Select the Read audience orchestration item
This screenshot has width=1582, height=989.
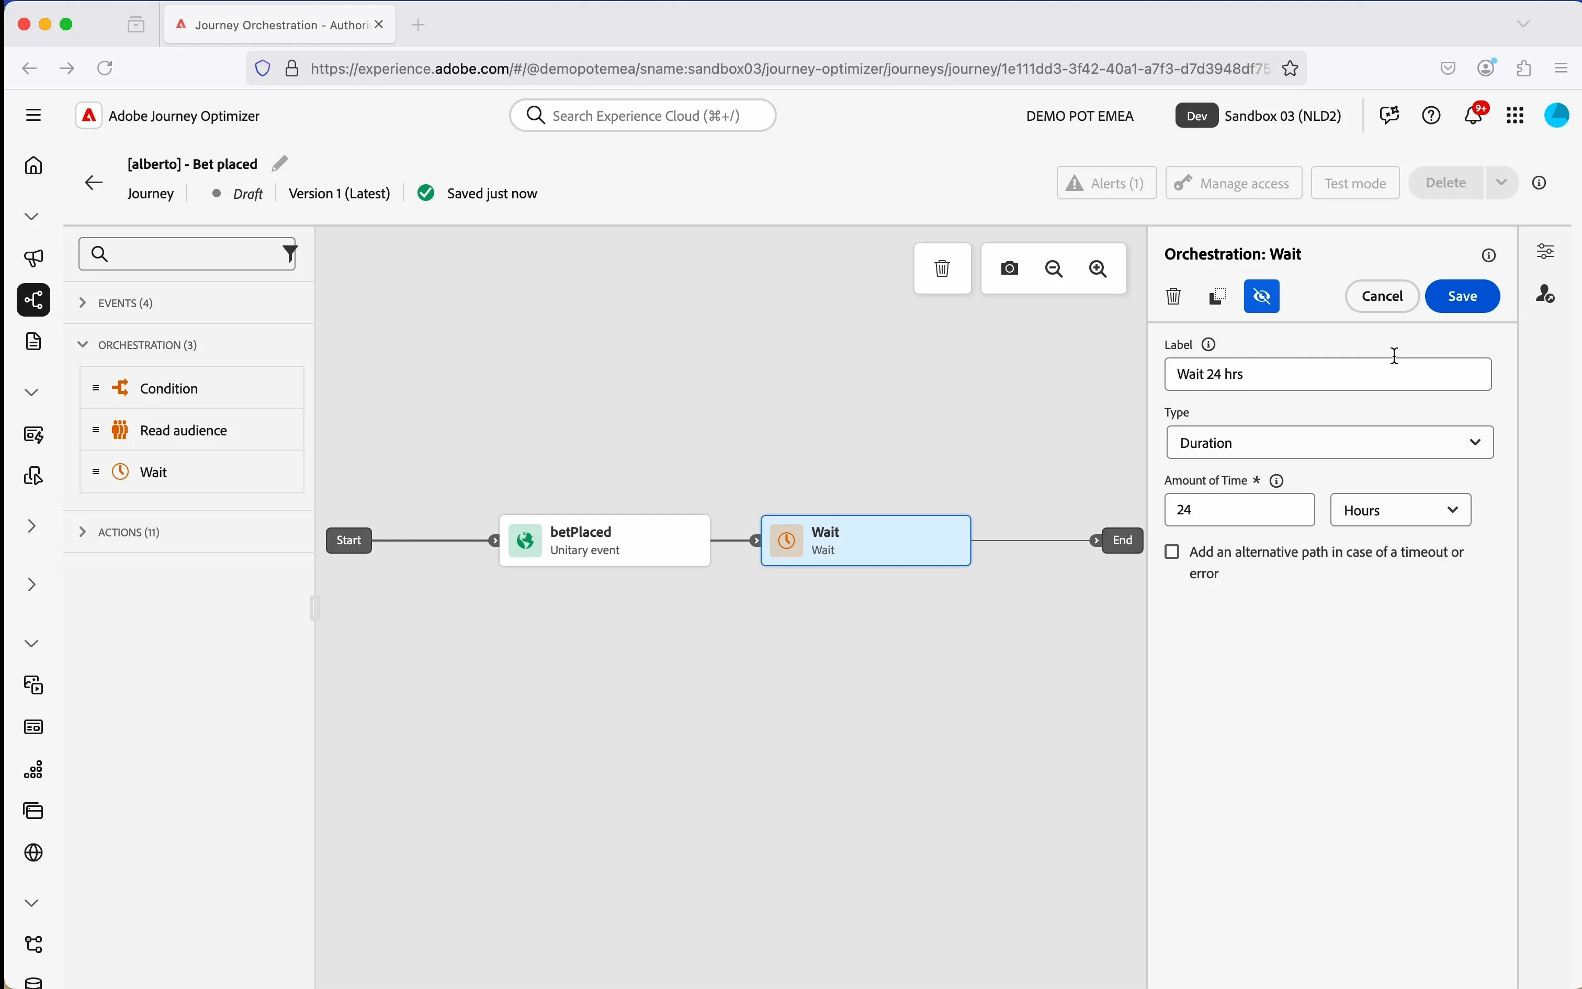[192, 430]
